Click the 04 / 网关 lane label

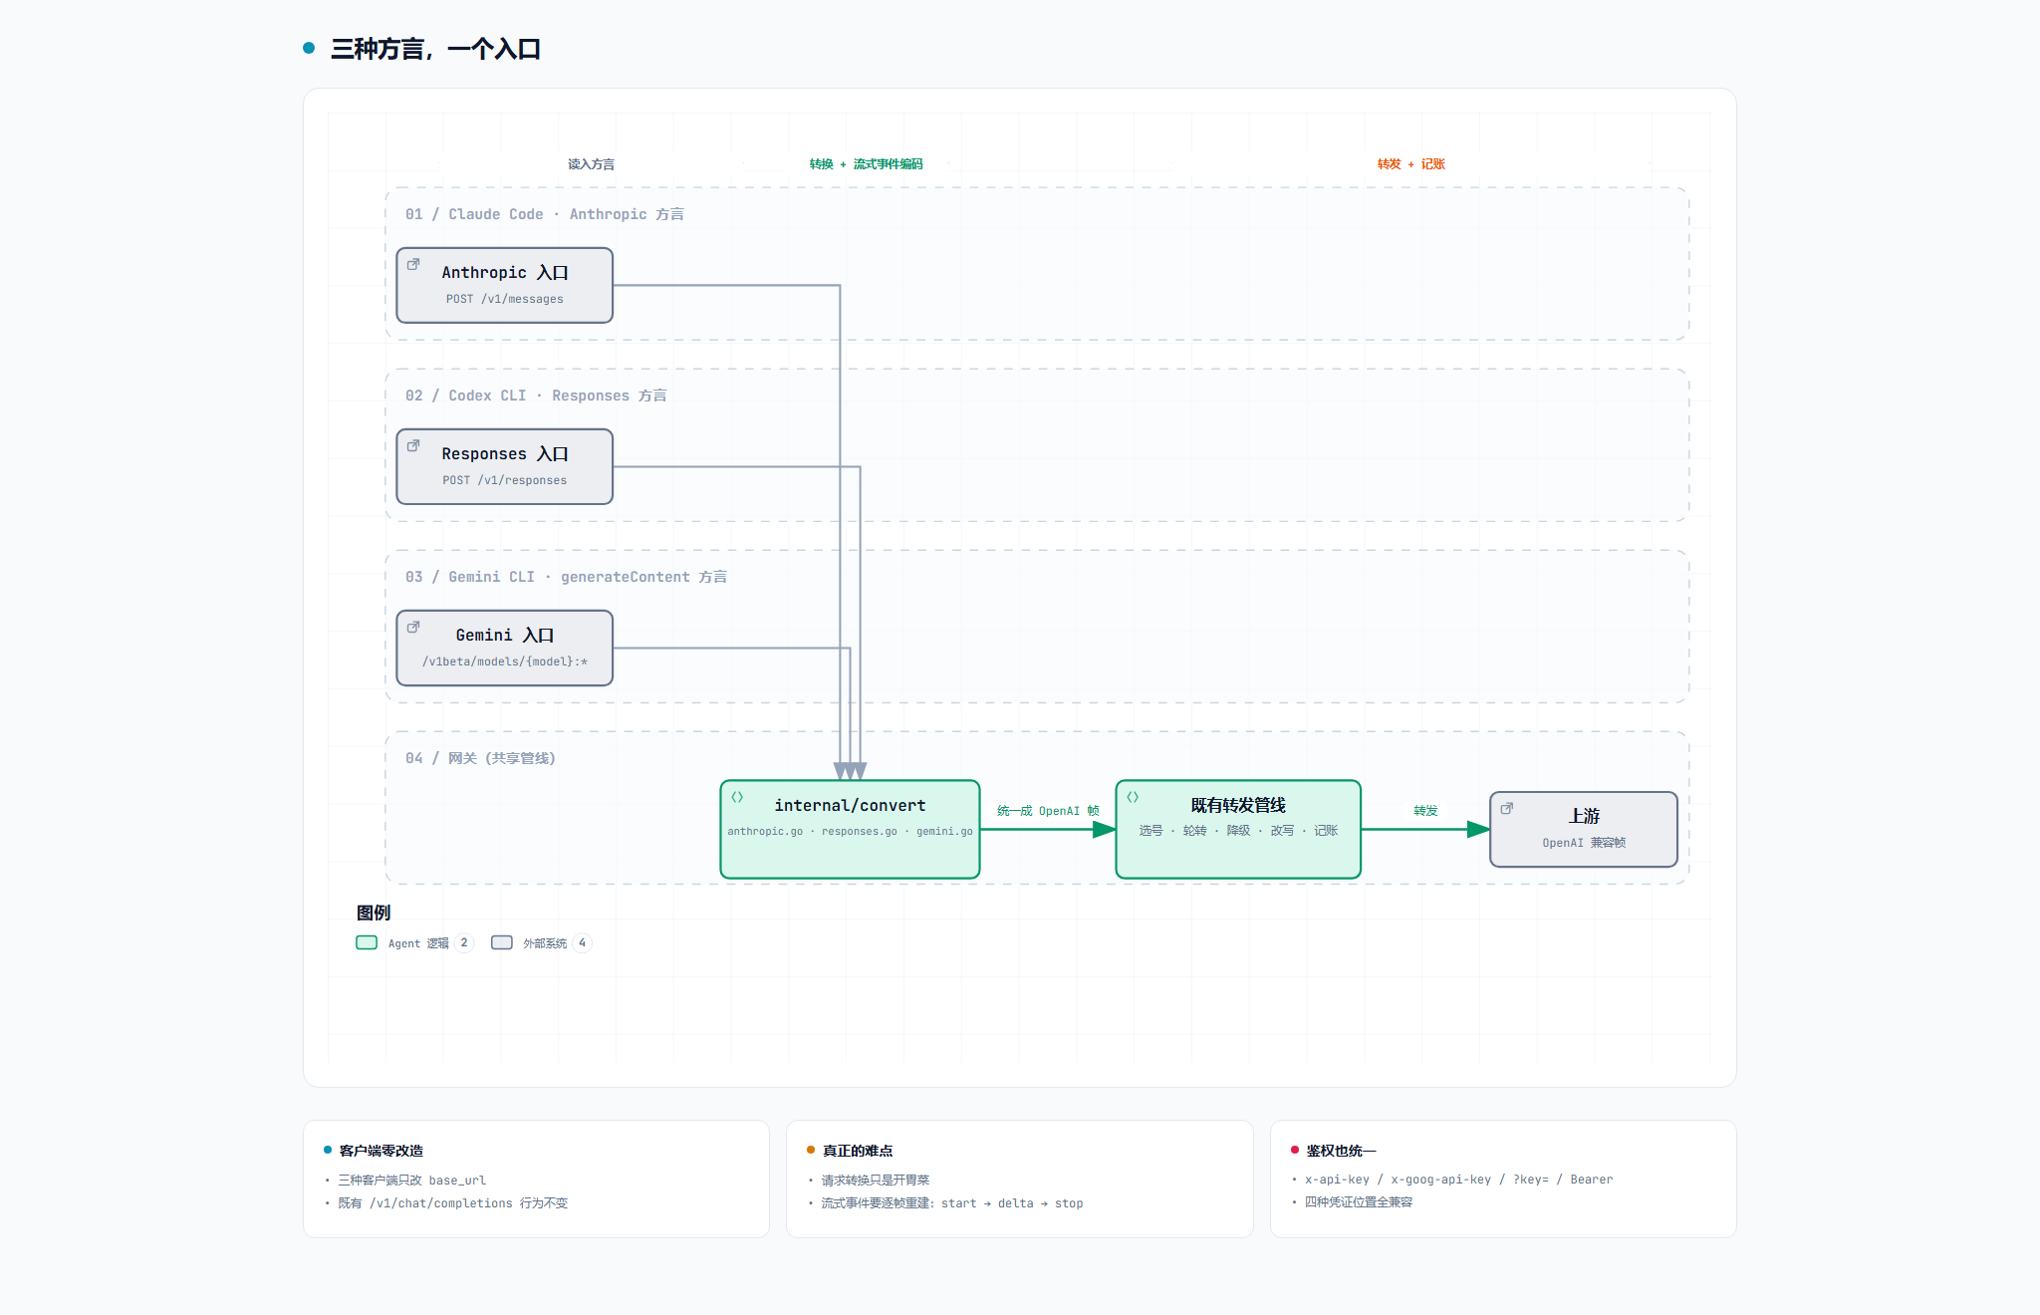(480, 758)
